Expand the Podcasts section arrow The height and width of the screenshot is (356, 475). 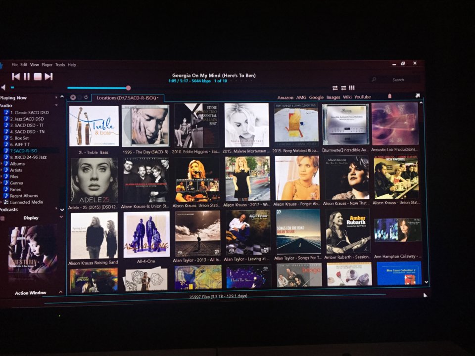[56, 209]
